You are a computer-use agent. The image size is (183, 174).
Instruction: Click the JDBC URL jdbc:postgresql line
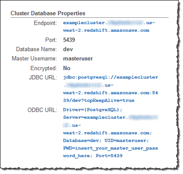click(110, 77)
